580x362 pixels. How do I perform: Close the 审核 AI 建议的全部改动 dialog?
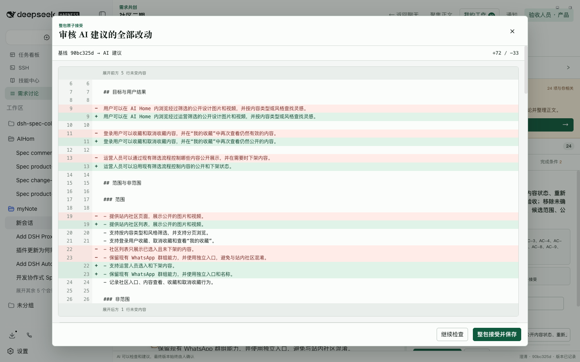(512, 31)
